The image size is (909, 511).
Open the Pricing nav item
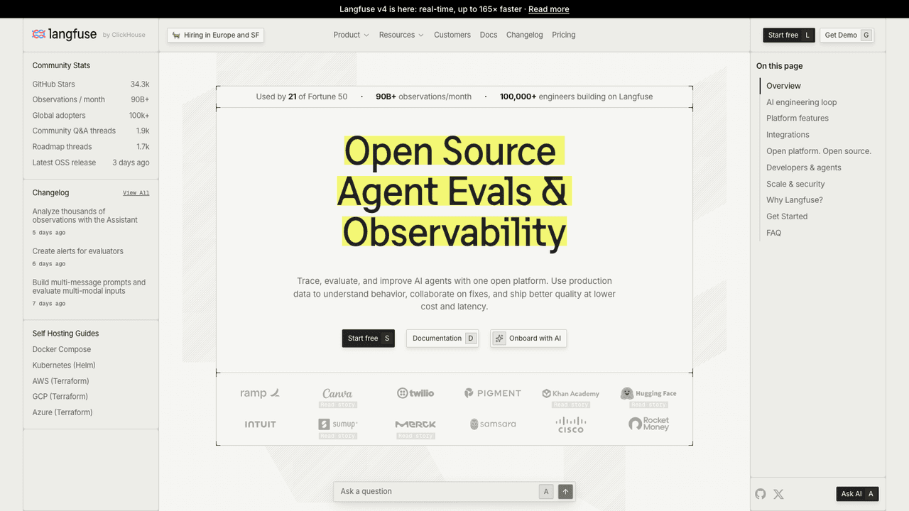pyautogui.click(x=564, y=35)
